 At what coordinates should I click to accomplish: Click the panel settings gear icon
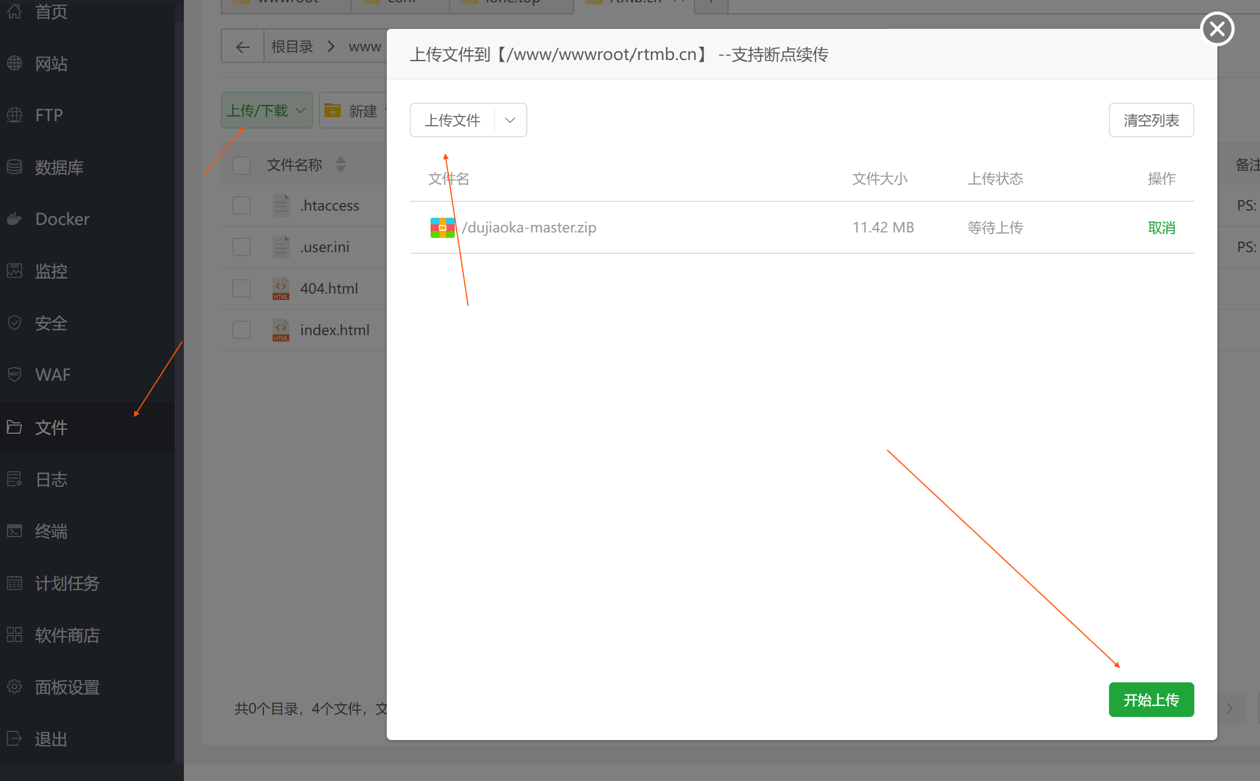pyautogui.click(x=14, y=686)
